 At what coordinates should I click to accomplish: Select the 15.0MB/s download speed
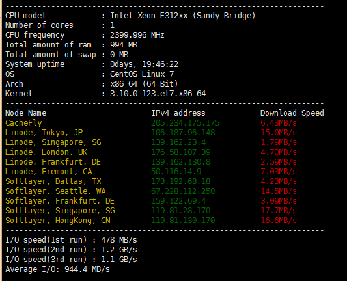pyautogui.click(x=279, y=133)
